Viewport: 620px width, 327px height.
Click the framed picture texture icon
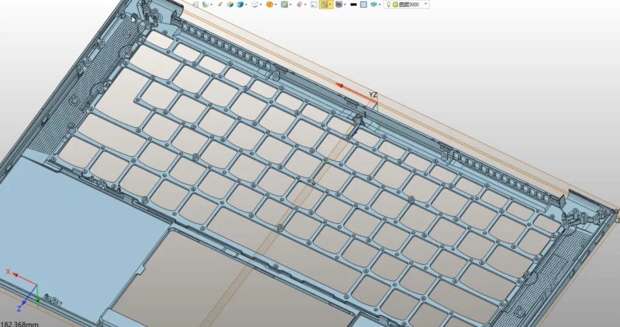pyautogui.click(x=284, y=5)
